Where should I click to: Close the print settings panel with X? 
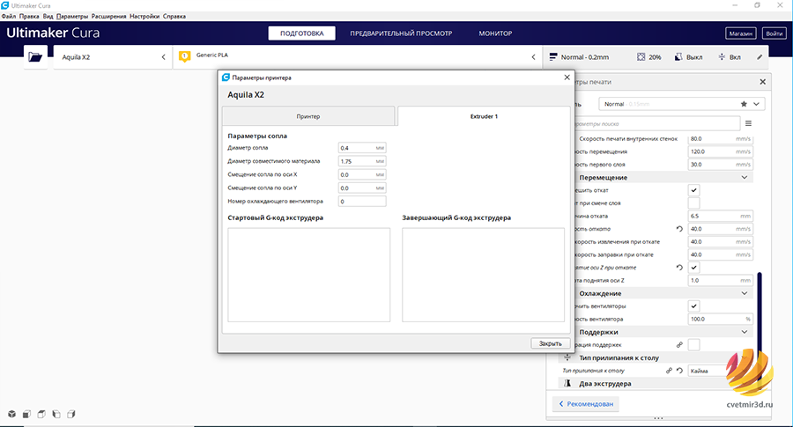(x=763, y=82)
